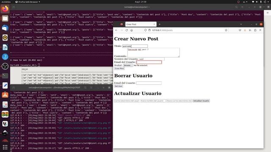Focus the current user email update field
This screenshot has width=271, height=152.
(127, 101)
